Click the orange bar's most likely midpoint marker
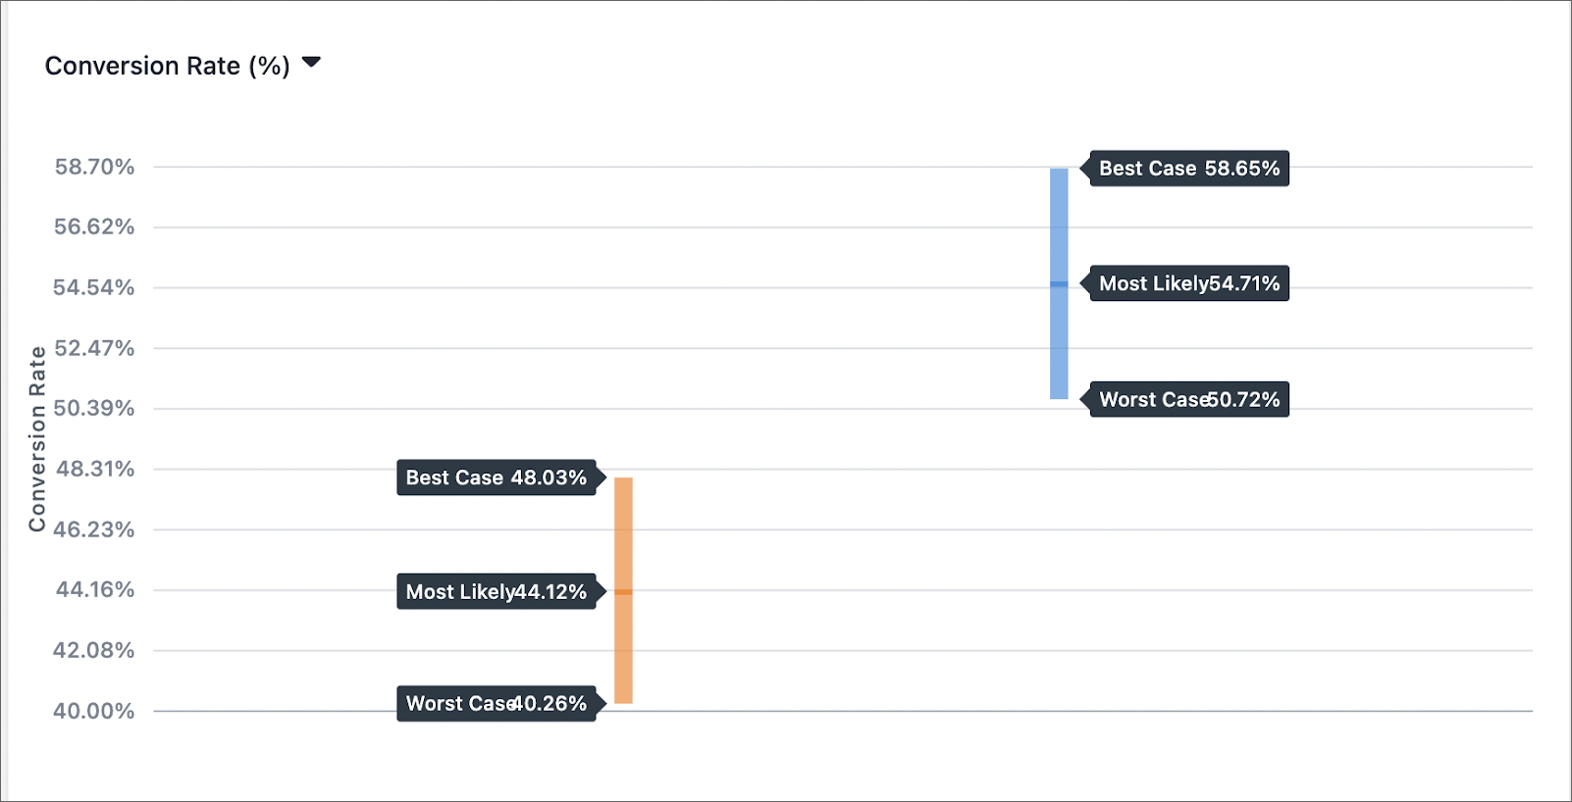This screenshot has height=802, width=1572. click(x=623, y=592)
